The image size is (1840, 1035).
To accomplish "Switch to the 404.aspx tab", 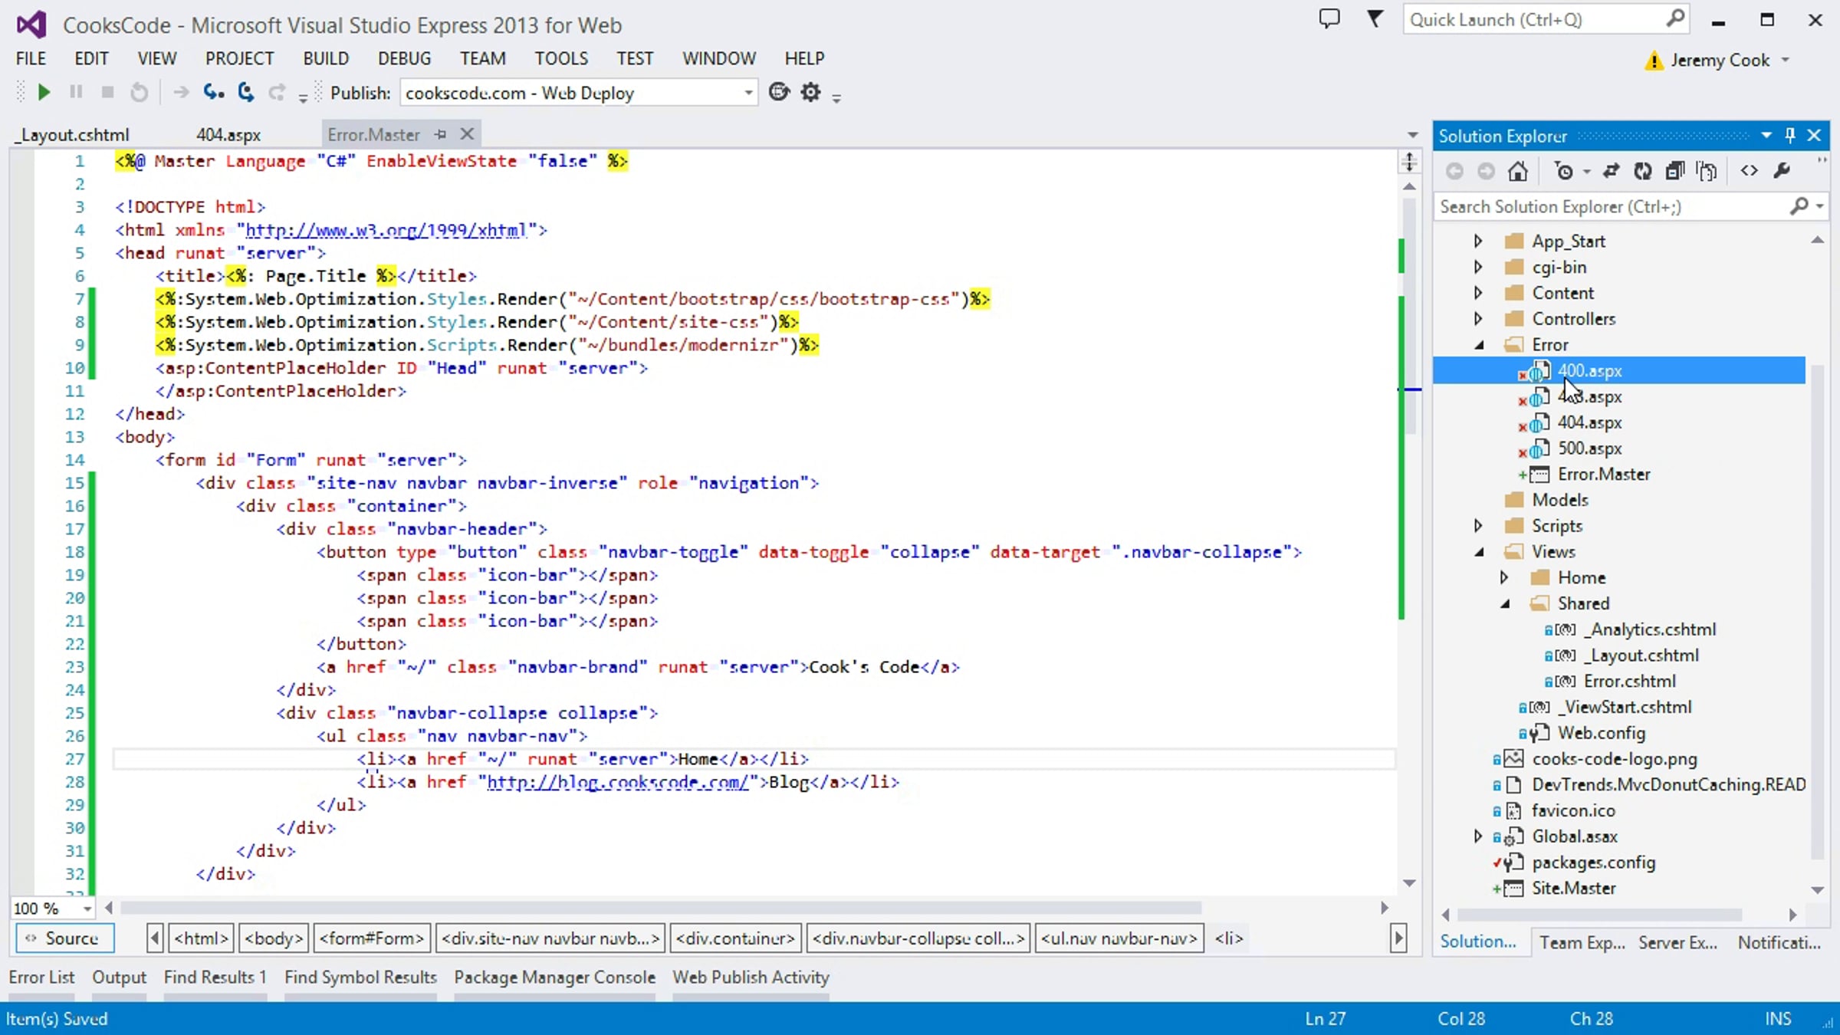I will pyautogui.click(x=228, y=135).
